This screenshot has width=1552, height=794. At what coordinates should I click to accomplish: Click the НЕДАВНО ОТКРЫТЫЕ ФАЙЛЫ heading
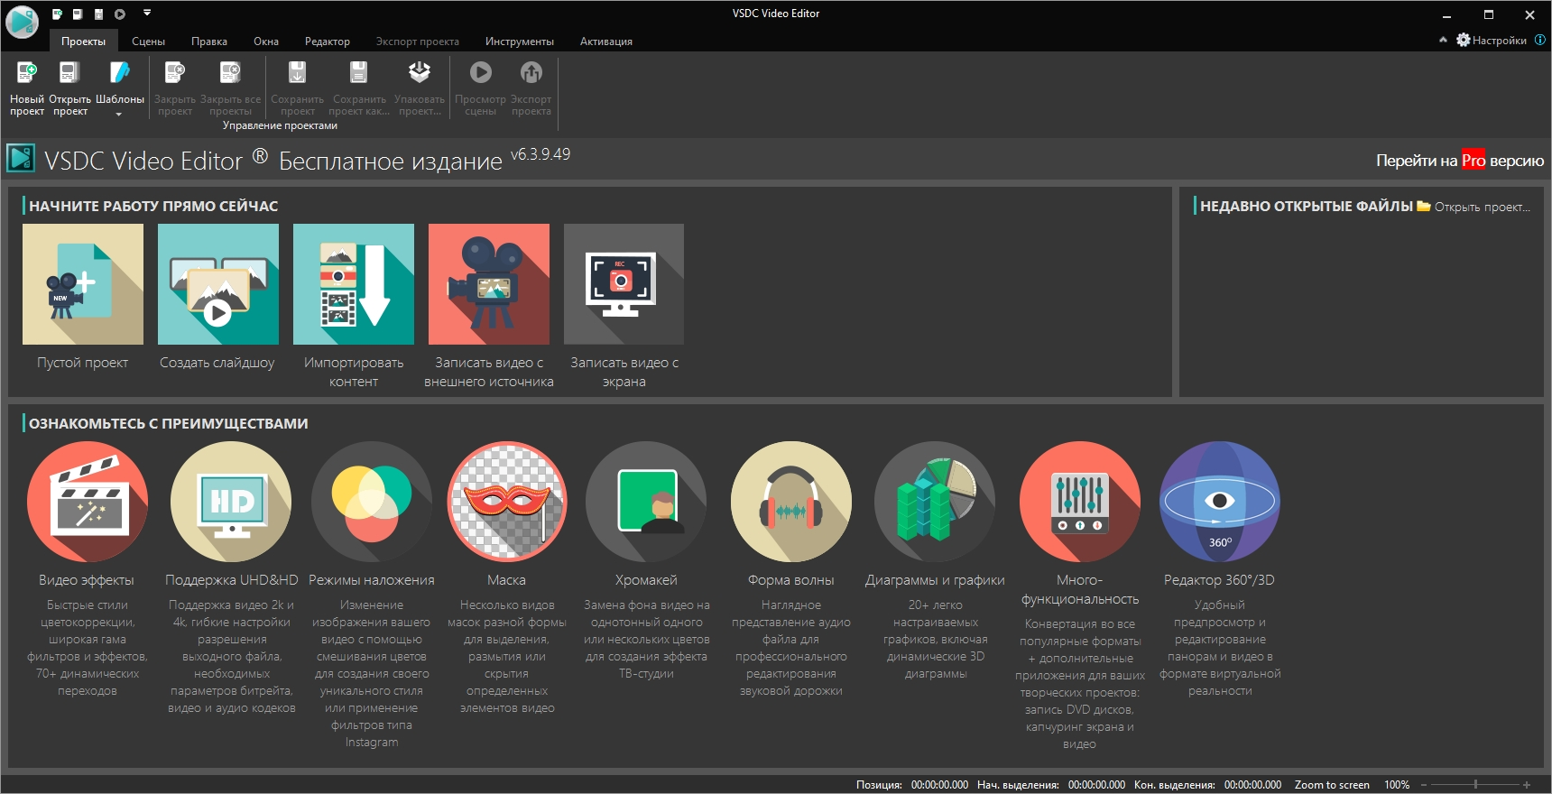coord(1307,207)
